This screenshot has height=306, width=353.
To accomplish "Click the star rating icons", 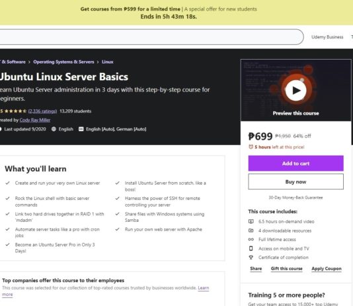I will click(x=15, y=111).
